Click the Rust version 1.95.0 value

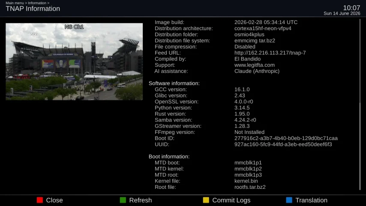coord(242,114)
